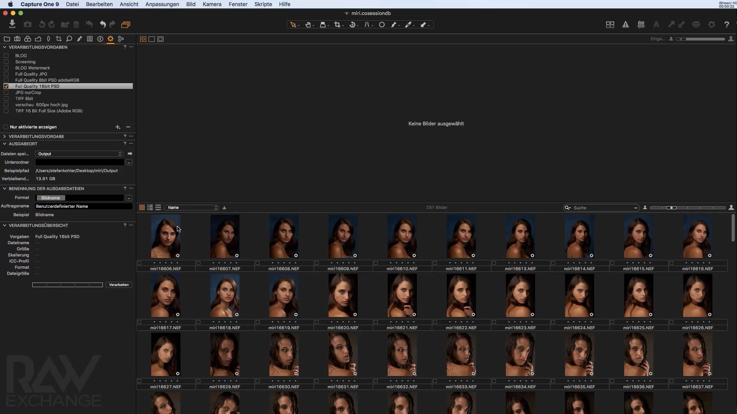The height and width of the screenshot is (414, 737).
Task: Open the Anpassungen menu
Action: coord(162,4)
